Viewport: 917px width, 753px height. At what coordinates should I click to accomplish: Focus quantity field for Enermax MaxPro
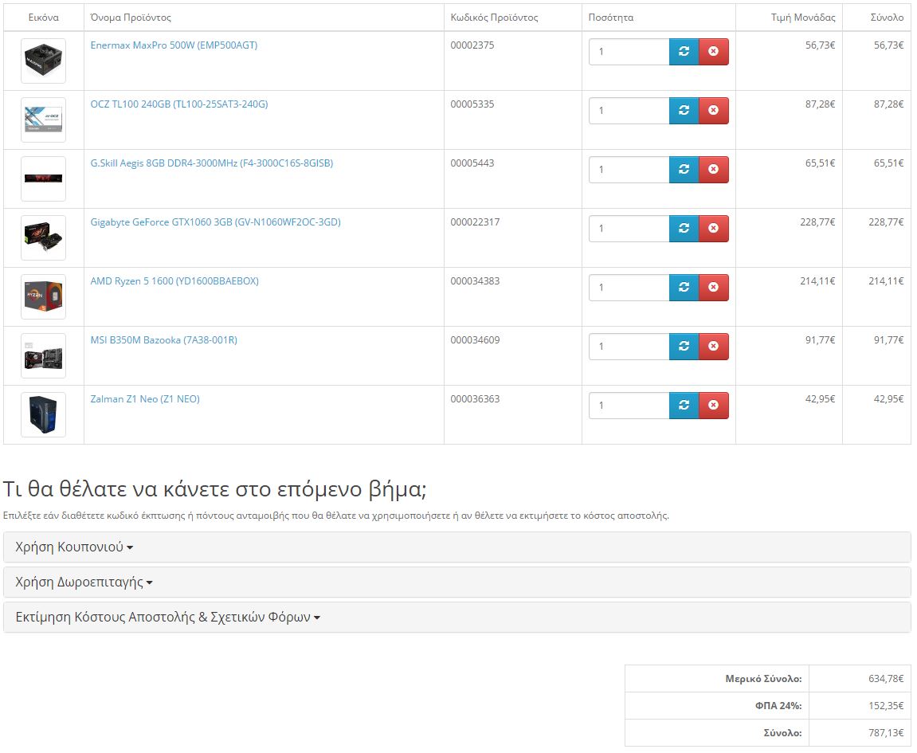coord(629,52)
